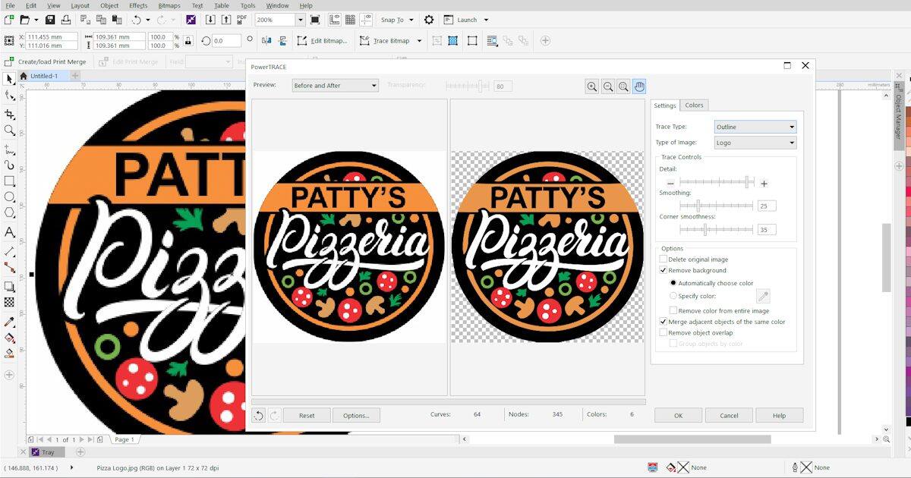Click the Reset button
Image resolution: width=911 pixels, height=478 pixels.
[306, 415]
